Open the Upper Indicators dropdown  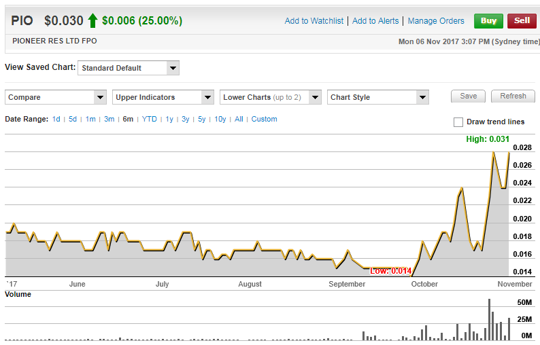pyautogui.click(x=163, y=97)
